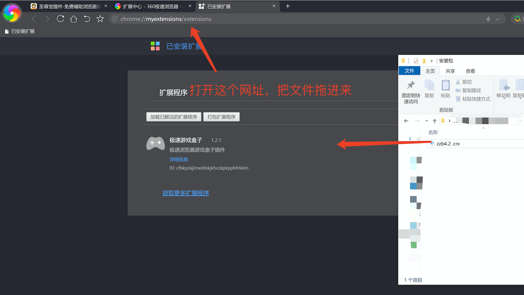Click the version number 1.2.1
This screenshot has height=295, width=524.
tap(216, 140)
